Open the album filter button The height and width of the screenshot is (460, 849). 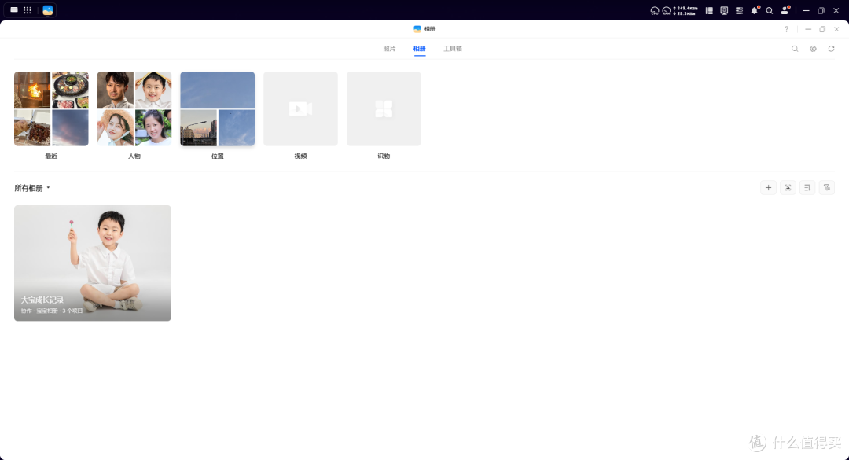[x=827, y=187]
